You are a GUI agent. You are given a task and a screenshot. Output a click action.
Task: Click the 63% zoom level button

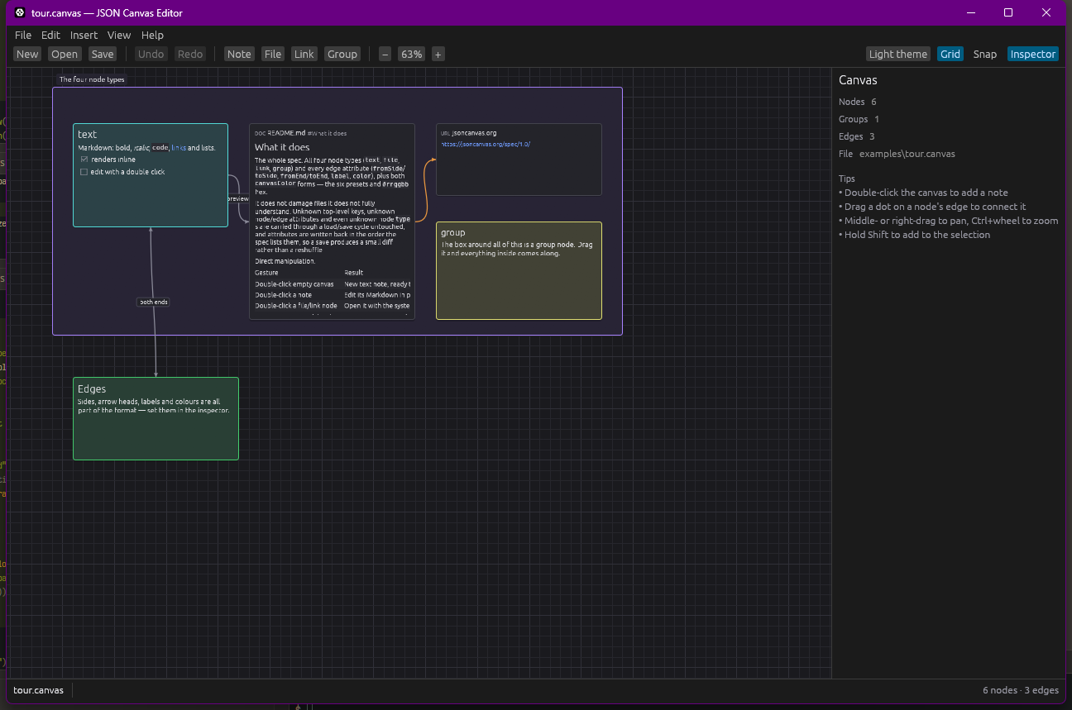(x=411, y=54)
